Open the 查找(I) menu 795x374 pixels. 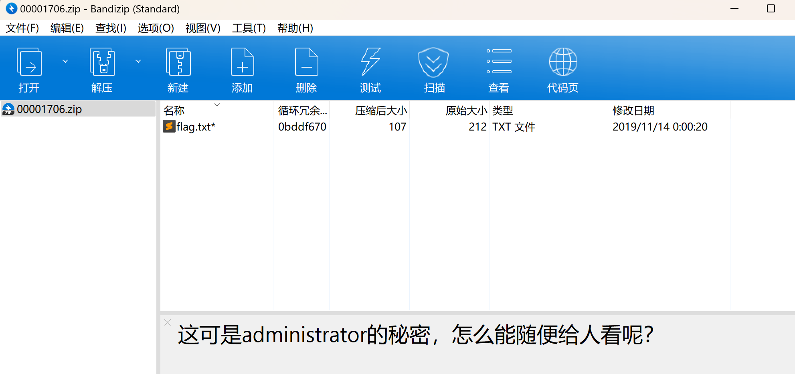click(111, 28)
